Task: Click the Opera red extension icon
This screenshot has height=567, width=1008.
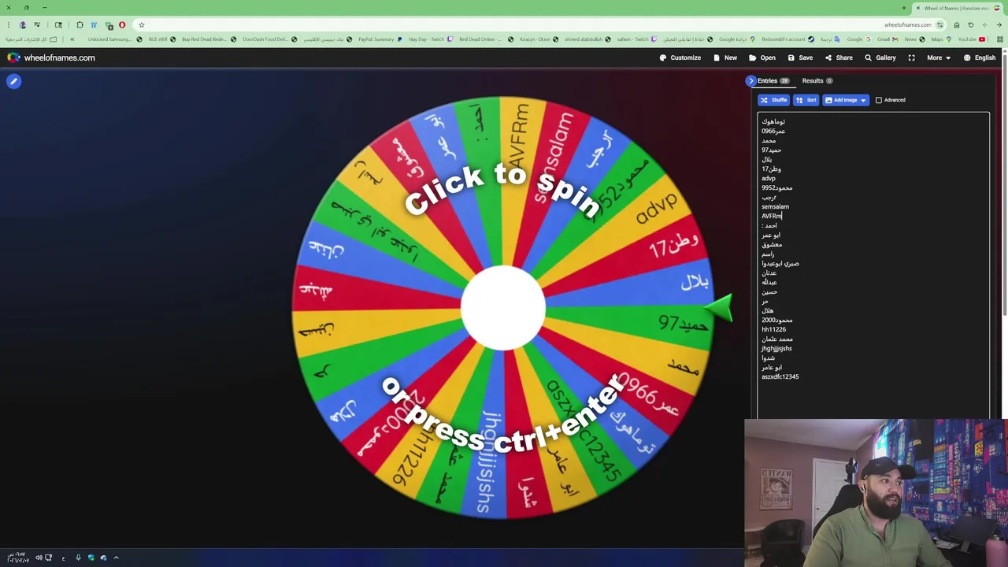Action: point(122,24)
